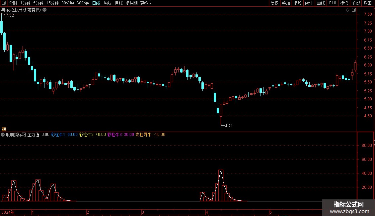The height and width of the screenshot is (216, 375).
Task: Click month 5 marker on time axis
Action: click(270, 212)
